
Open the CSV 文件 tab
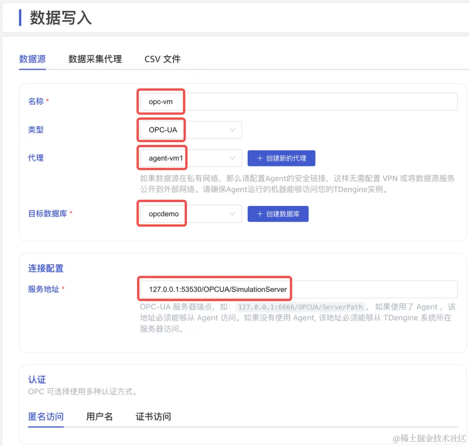(162, 59)
